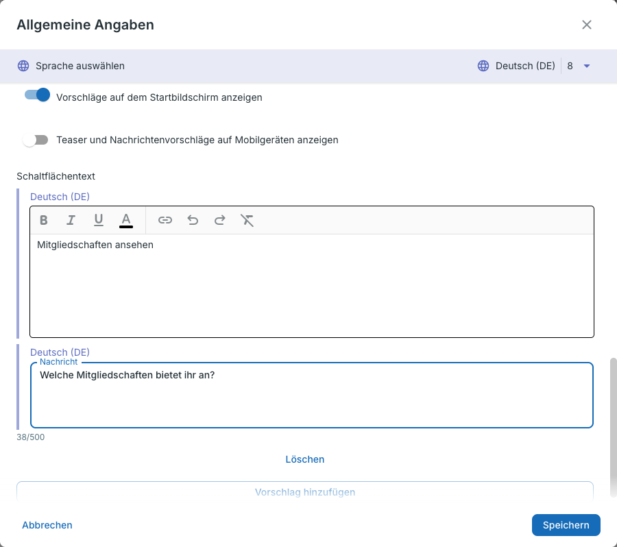
Task: Click the globe icon beside Sprache auswählen
Action: click(23, 66)
